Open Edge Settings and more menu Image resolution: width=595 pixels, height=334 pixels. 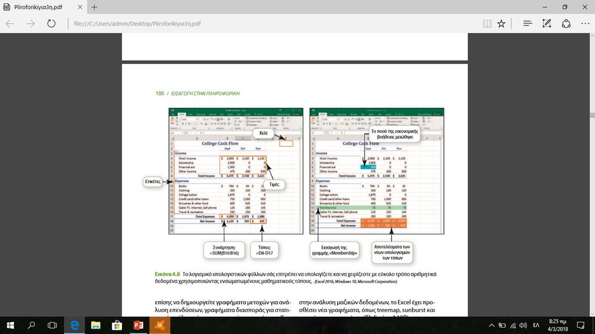click(586, 23)
